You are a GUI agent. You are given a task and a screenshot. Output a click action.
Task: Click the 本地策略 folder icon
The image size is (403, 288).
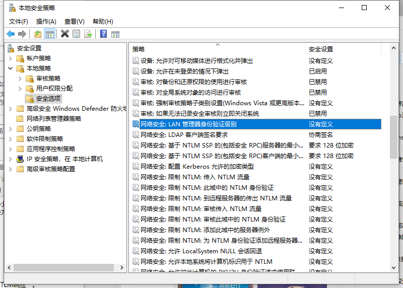[x=20, y=68]
